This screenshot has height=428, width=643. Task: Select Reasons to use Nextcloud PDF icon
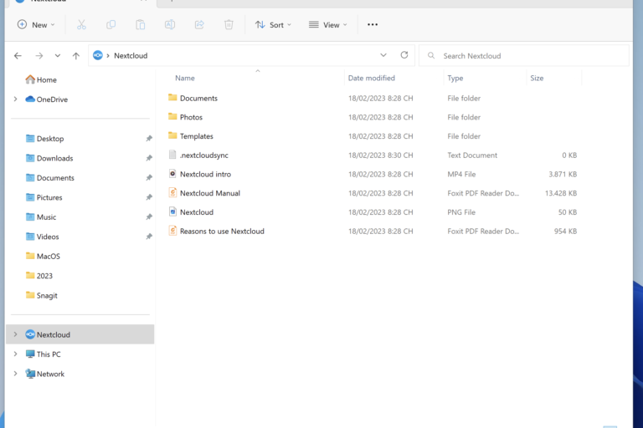[x=172, y=231]
